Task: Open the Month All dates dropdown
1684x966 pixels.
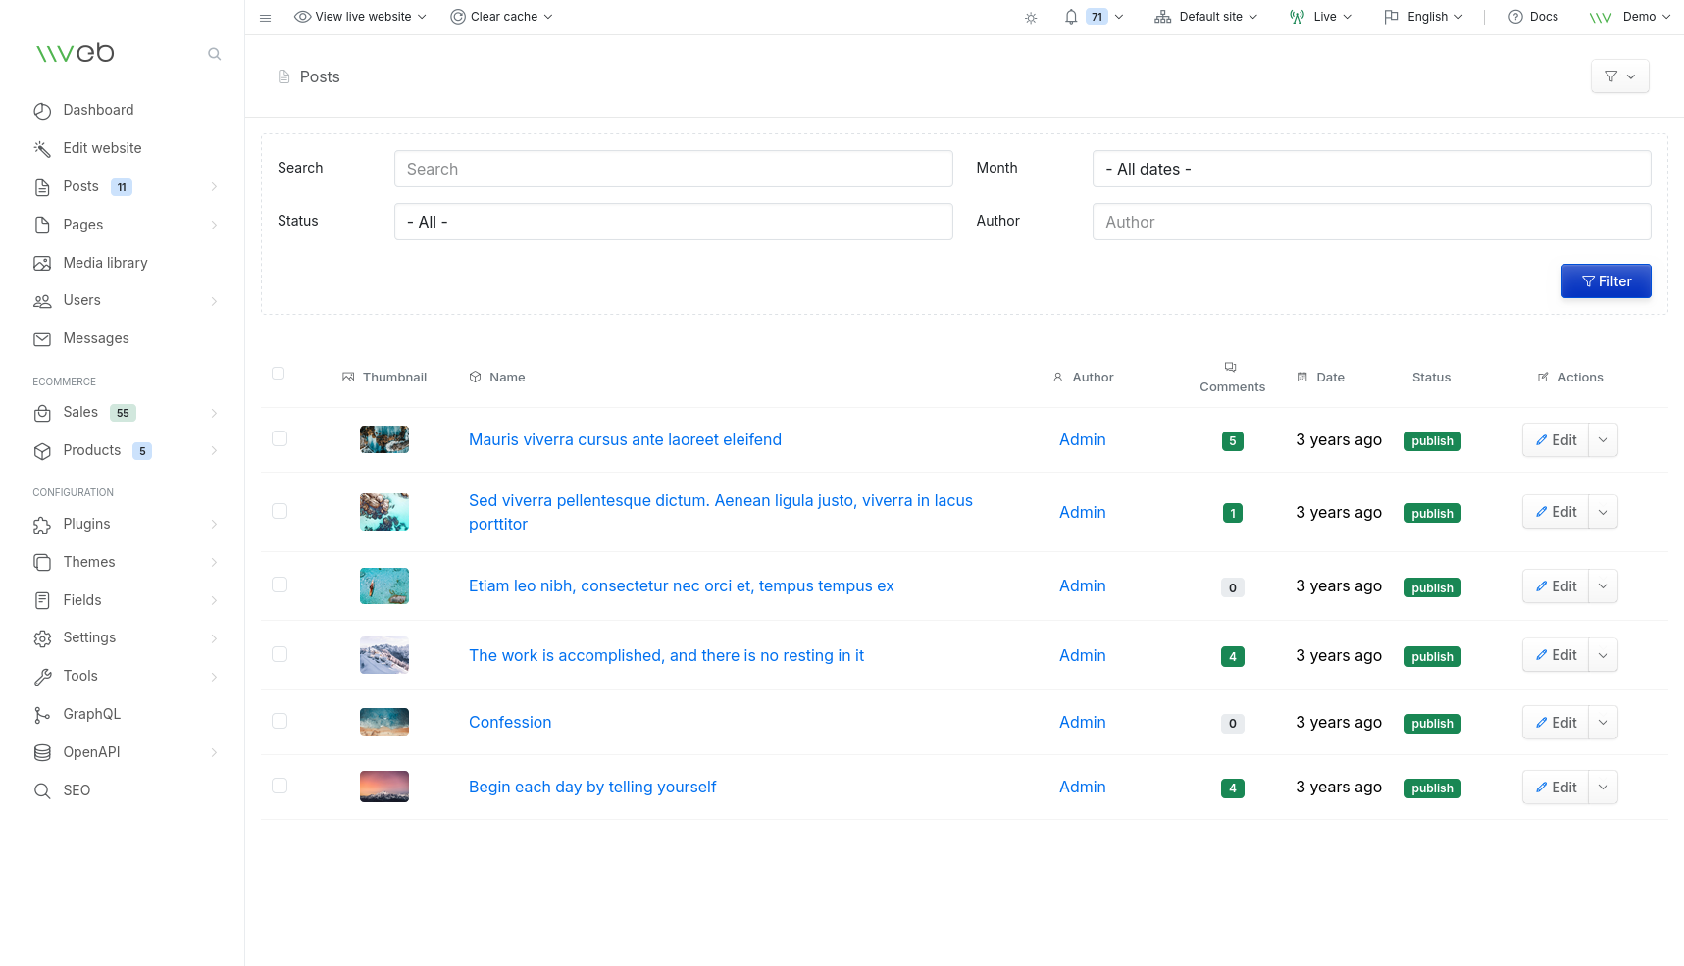Action: tap(1370, 169)
